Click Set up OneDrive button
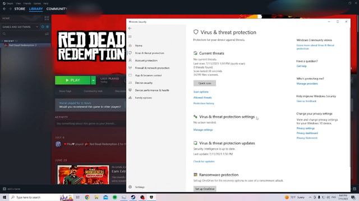Screen dimensions: 359x201 (205, 189)
